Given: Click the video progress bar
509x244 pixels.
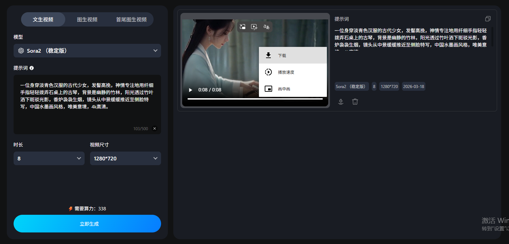Looking at the screenshot, I should point(255,99).
